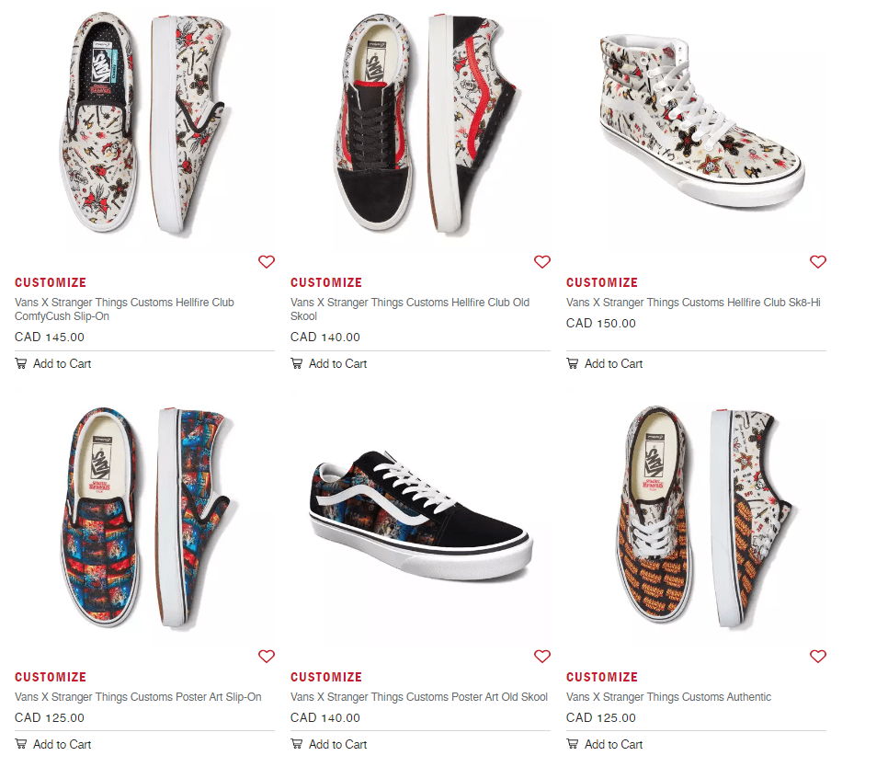Viewport: 888px width, 767px height.
Task: Open Hellfire Club Old Skool product title link
Action: point(409,309)
